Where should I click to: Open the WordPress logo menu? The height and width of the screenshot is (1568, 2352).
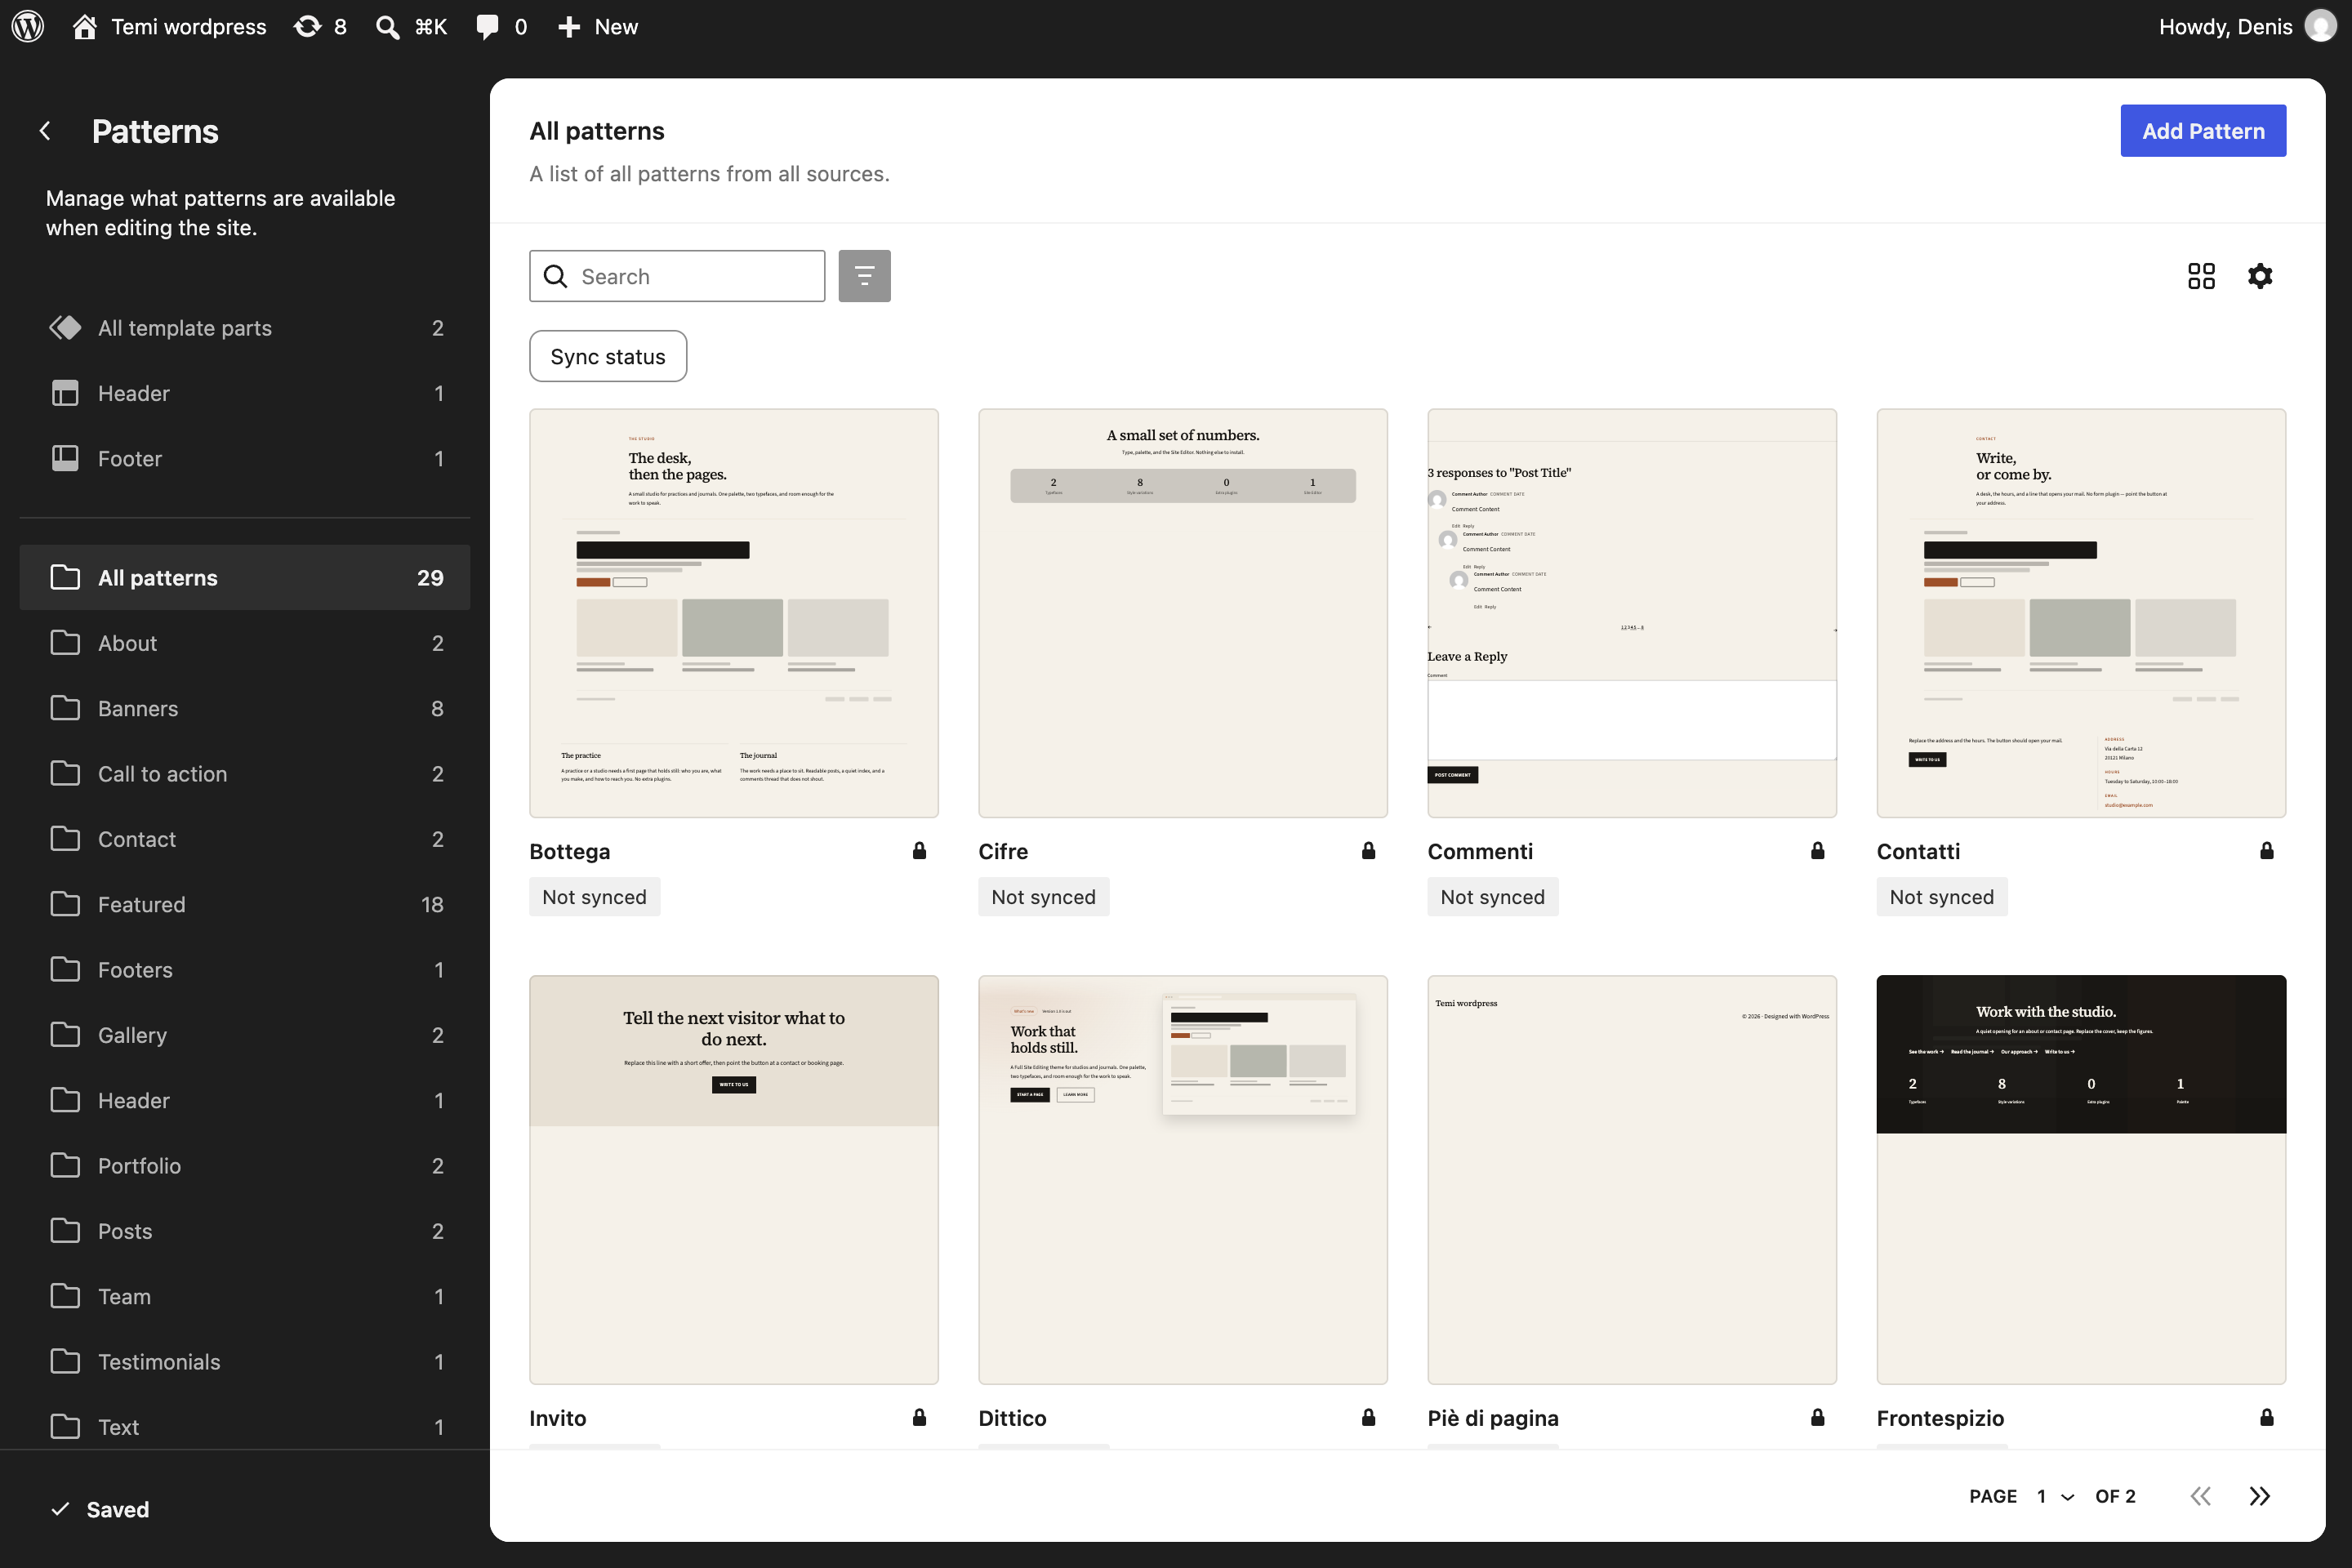coord(28,26)
